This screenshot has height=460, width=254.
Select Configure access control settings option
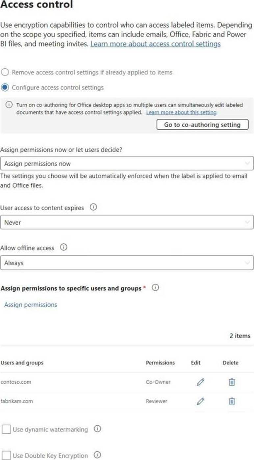(5, 87)
